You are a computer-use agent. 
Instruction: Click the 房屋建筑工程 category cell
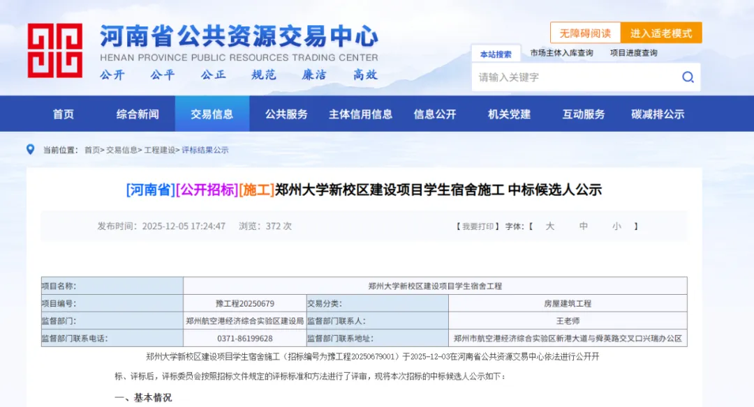(568, 304)
